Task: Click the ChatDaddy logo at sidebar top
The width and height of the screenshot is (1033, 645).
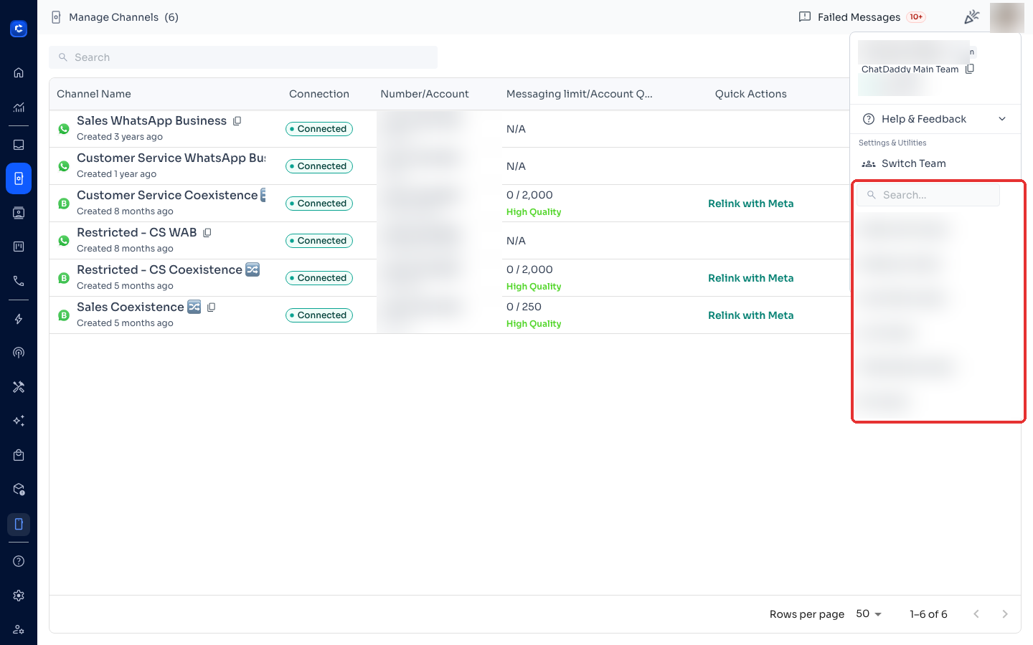Action: (19, 29)
